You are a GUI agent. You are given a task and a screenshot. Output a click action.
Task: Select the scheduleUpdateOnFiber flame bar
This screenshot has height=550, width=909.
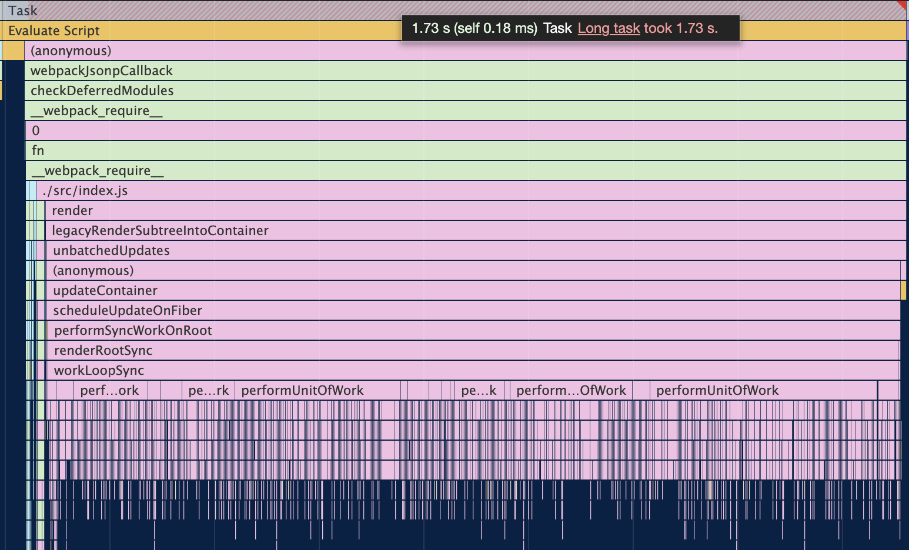pyautogui.click(x=473, y=310)
